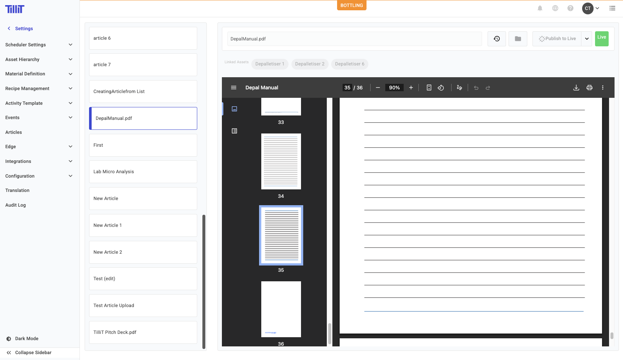
Task: Open the Publish to Live dropdown arrow
Action: 587,39
